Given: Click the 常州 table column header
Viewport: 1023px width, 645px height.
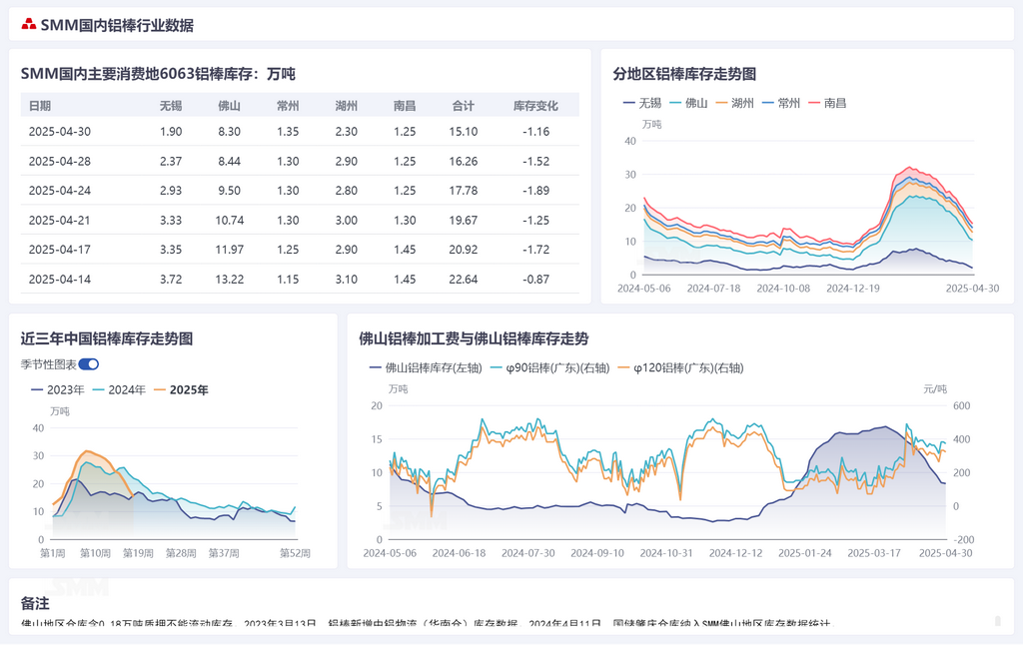Looking at the screenshot, I should [x=288, y=106].
